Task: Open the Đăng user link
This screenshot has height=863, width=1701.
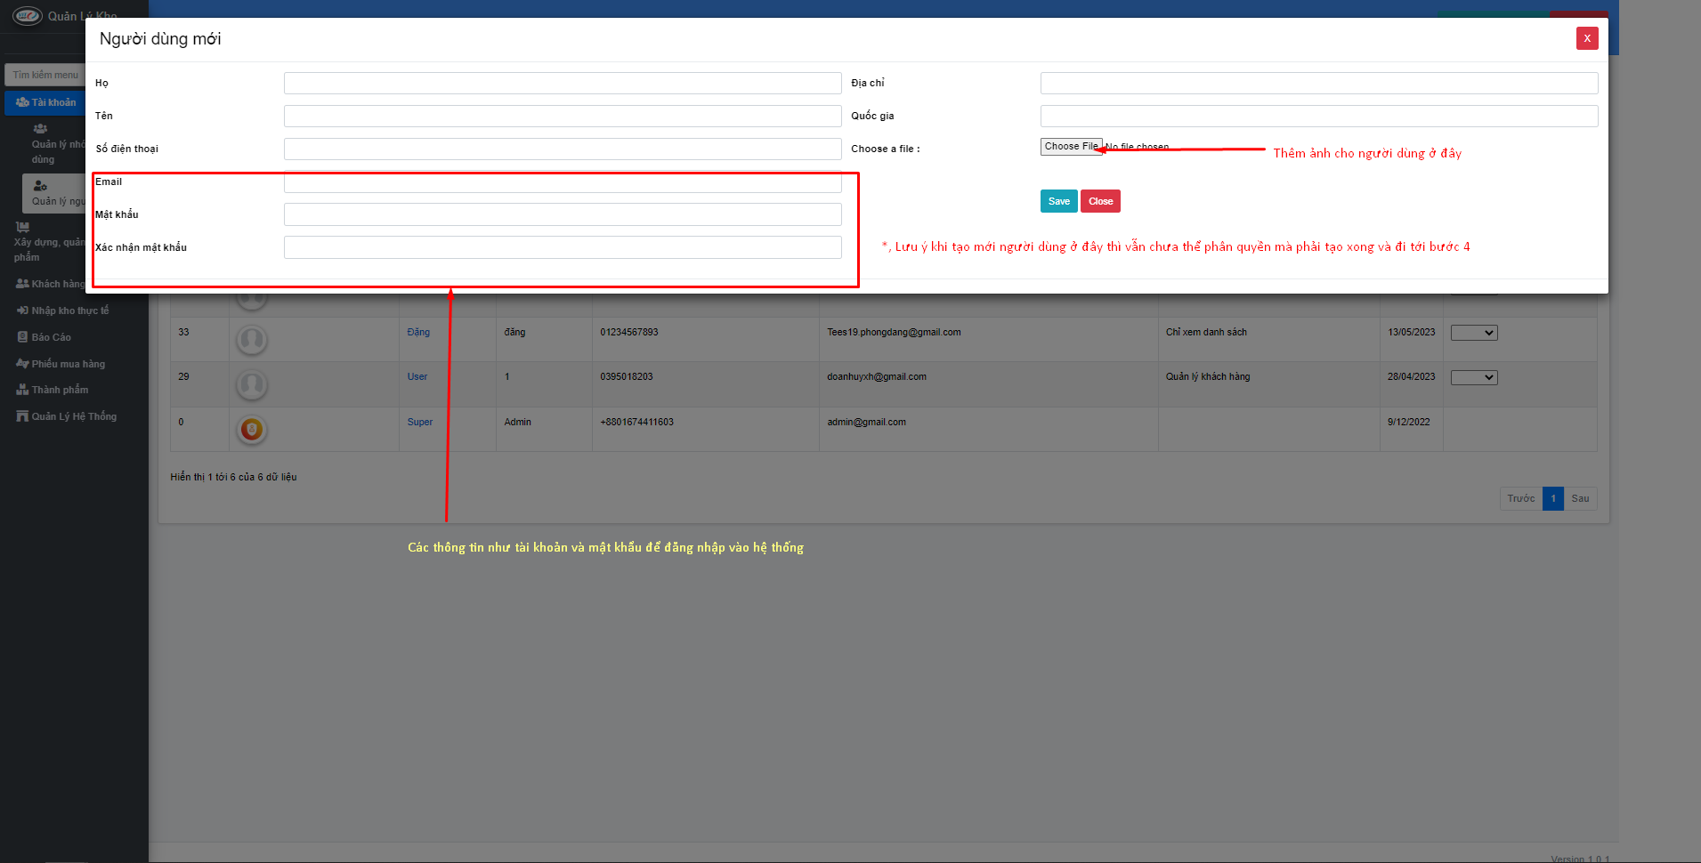Action: (x=418, y=332)
